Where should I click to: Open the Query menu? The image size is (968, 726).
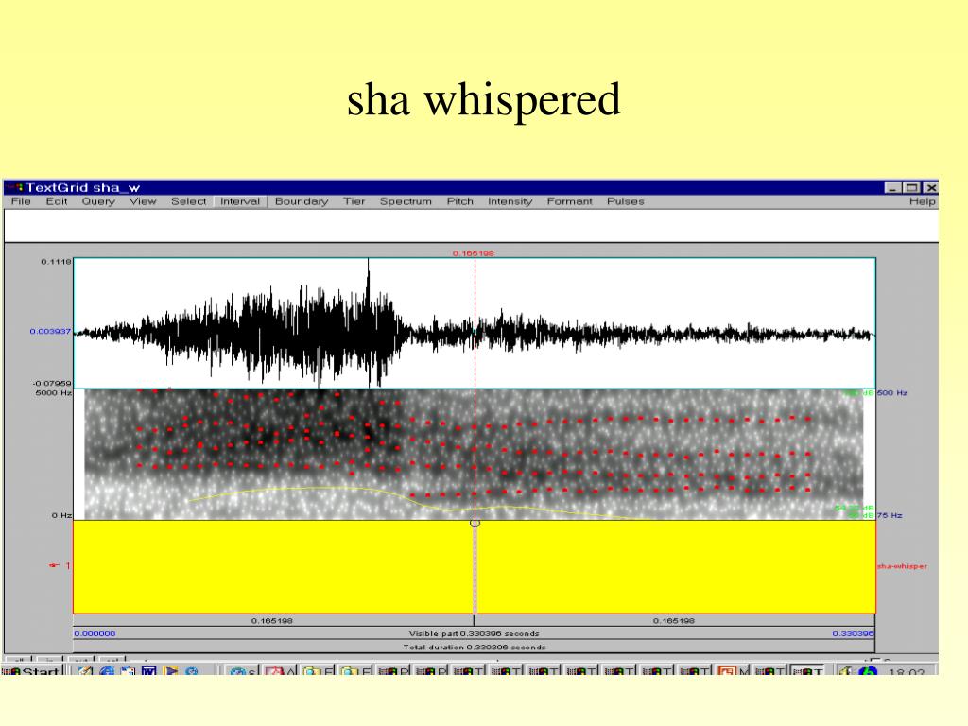pyautogui.click(x=98, y=201)
